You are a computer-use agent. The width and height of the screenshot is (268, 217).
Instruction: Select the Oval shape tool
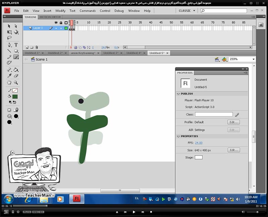coord(16,51)
